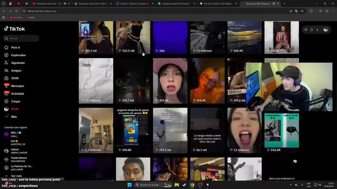Switch to soyfigueroaaZK4 Transmisión tab
The image size is (337, 189).
click(x=176, y=4)
